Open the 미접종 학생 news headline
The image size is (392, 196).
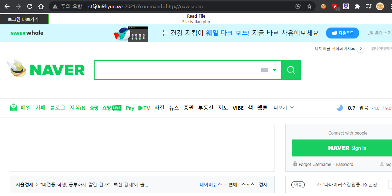pyautogui.click(x=94, y=185)
